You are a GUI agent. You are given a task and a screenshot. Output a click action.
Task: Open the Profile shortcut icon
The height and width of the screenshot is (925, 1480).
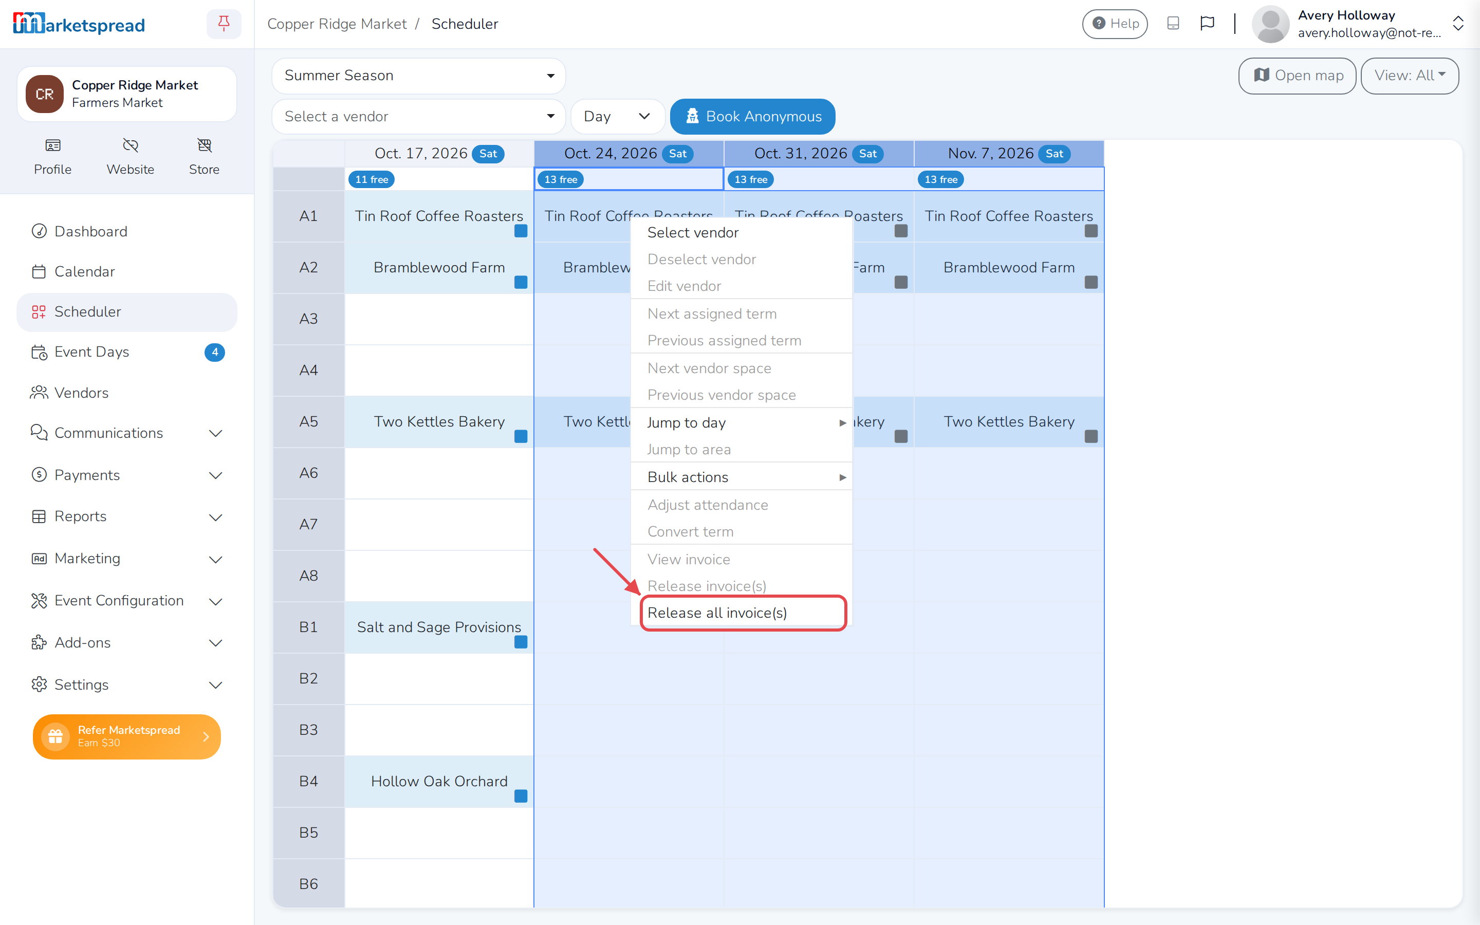52,145
